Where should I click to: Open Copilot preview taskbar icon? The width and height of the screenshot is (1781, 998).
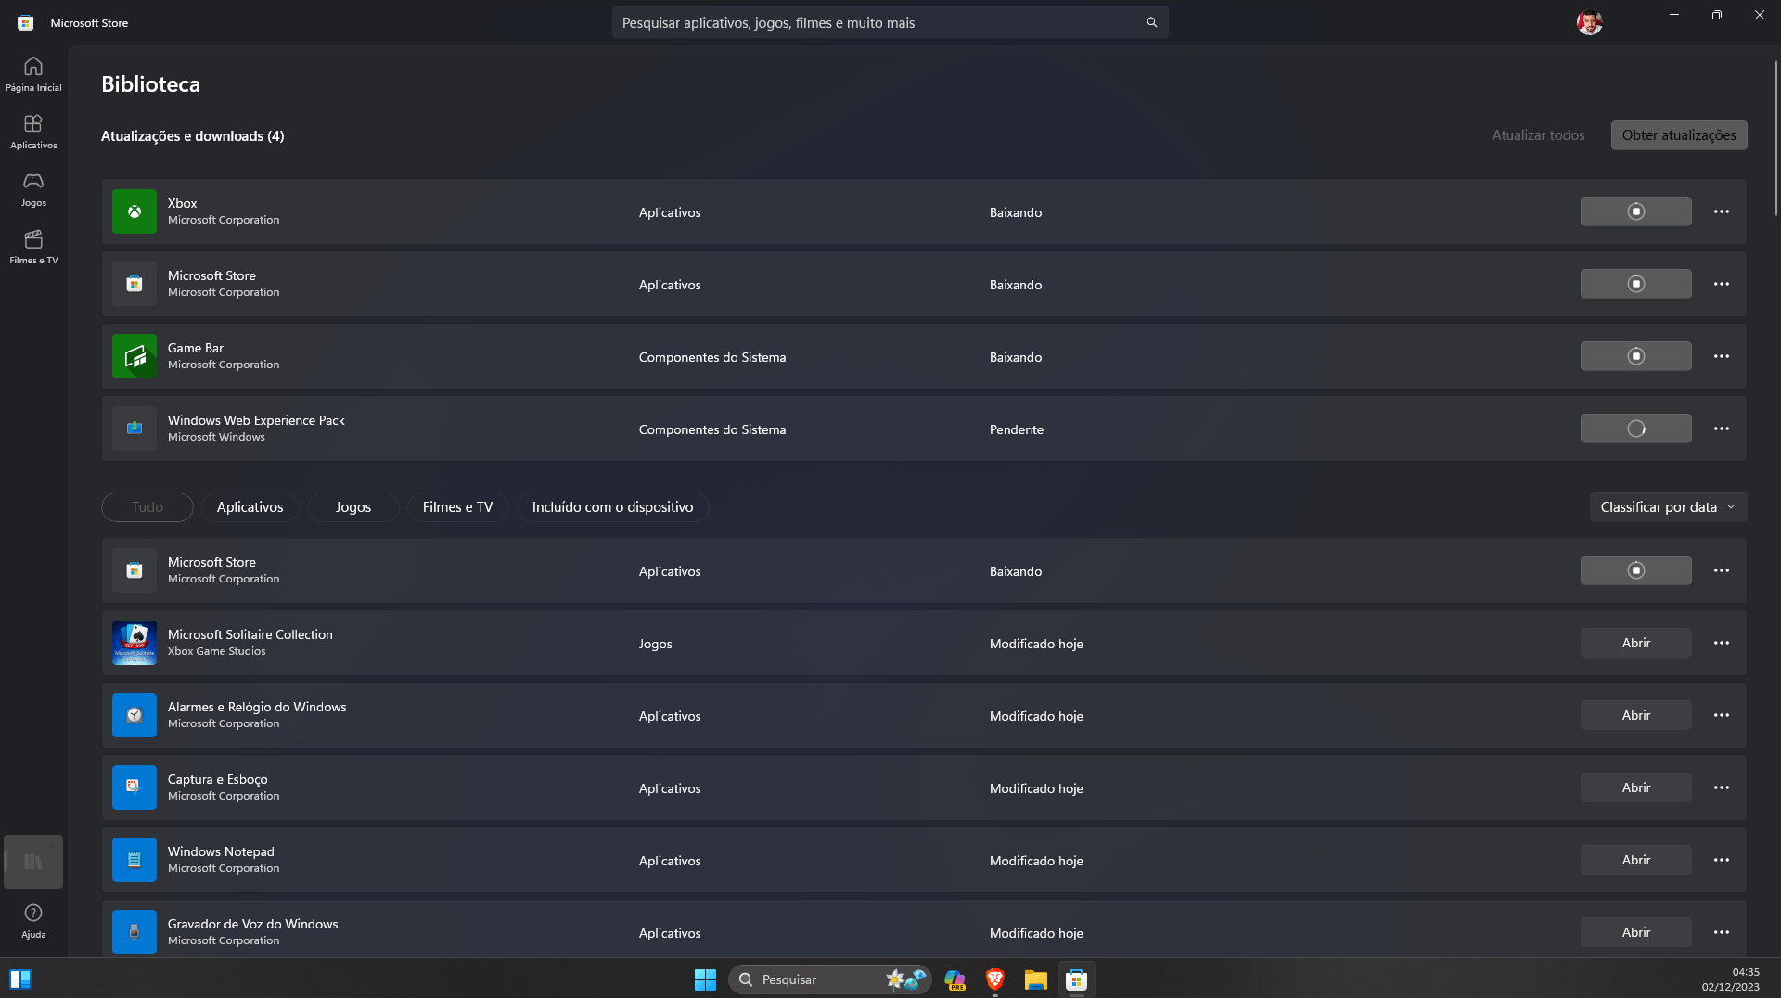pos(955,979)
